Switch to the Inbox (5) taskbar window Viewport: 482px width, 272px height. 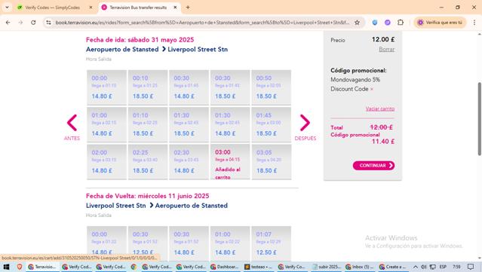pyautogui.click(x=361, y=267)
